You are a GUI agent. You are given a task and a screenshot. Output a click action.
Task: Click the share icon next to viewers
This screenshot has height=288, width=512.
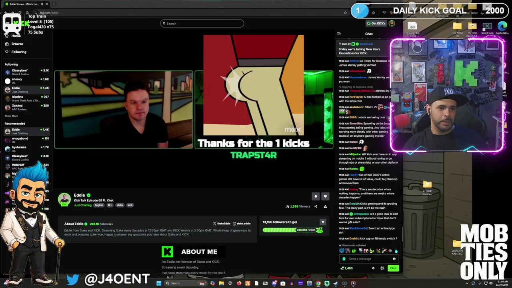(316, 206)
